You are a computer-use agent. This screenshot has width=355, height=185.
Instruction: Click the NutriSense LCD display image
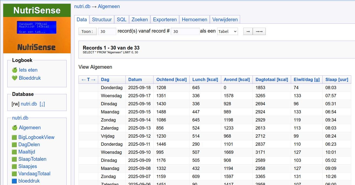[x=37, y=27]
